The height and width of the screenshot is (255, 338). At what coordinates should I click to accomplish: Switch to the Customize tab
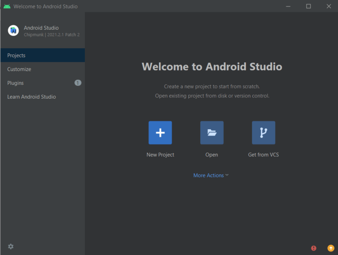click(x=43, y=69)
